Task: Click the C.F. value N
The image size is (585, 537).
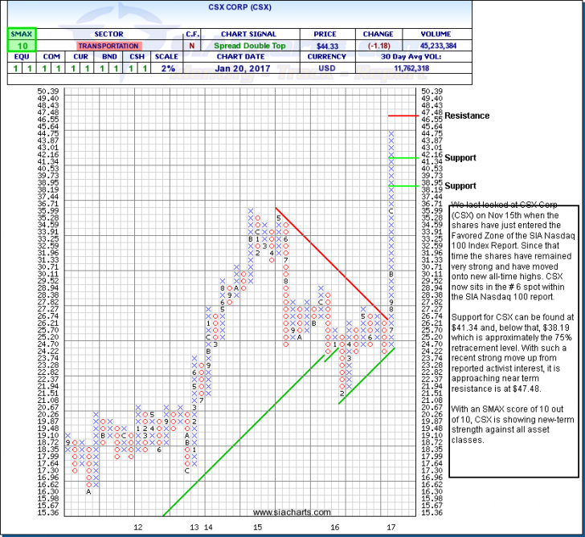Action: tap(192, 47)
